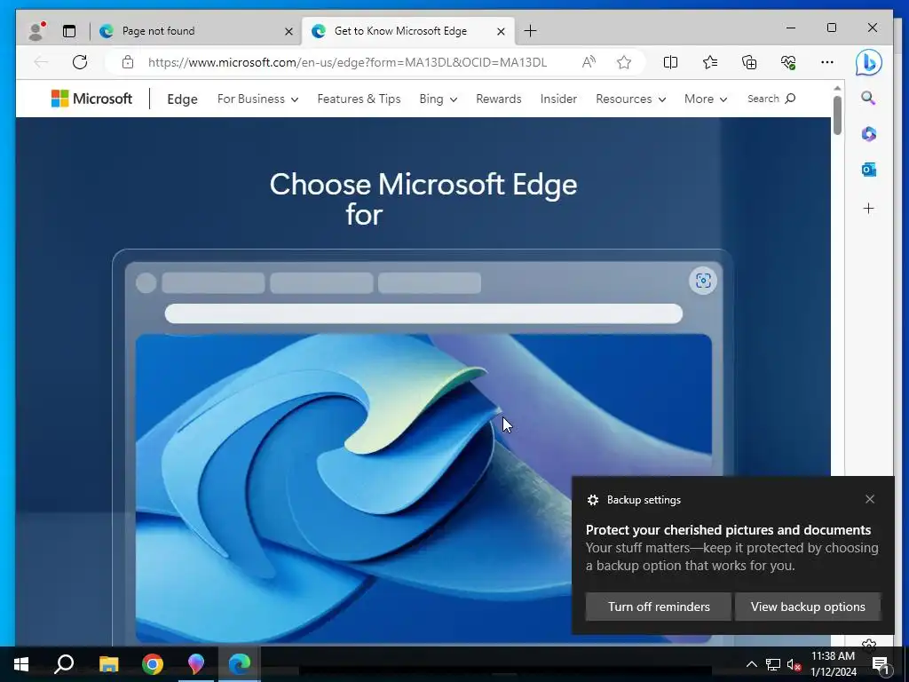Open a new tab with plus button
The width and height of the screenshot is (909, 682).
(x=530, y=31)
